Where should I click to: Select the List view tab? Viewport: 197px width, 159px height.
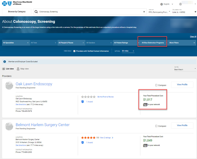[x=8, y=69]
